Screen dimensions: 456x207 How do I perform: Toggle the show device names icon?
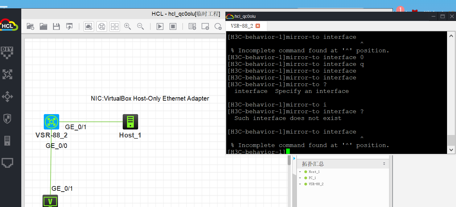click(x=102, y=26)
